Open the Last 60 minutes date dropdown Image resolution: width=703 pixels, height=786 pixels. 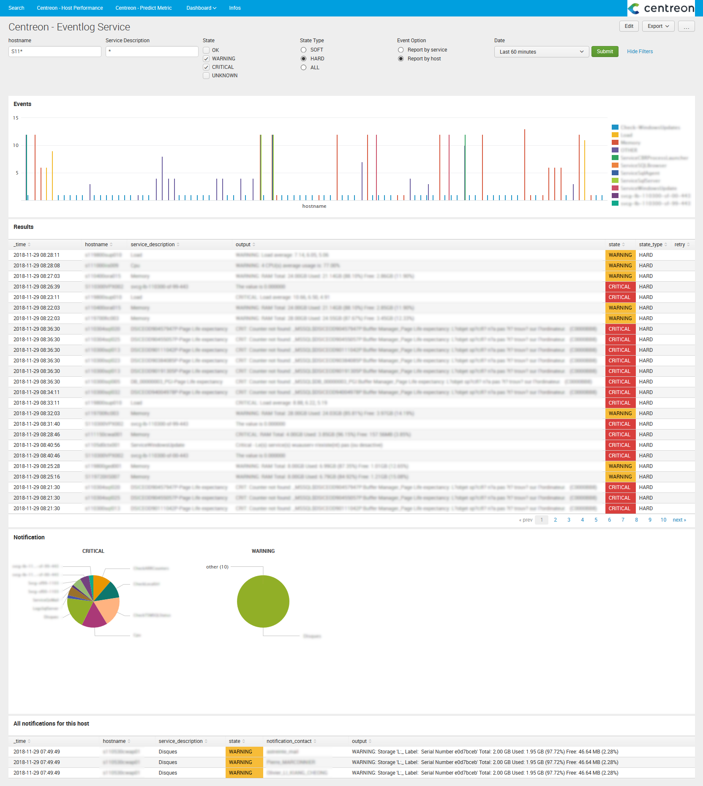click(x=542, y=52)
